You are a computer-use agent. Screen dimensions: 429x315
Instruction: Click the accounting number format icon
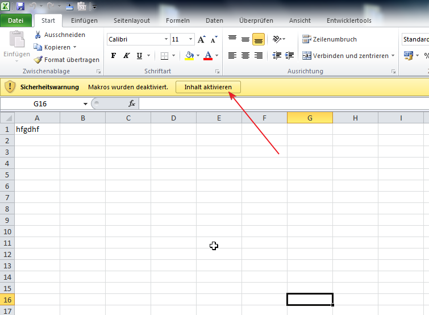pos(408,56)
